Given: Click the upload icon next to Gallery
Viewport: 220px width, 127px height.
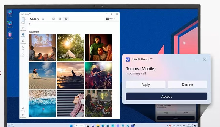Looking at the screenshot, I should (43, 19).
